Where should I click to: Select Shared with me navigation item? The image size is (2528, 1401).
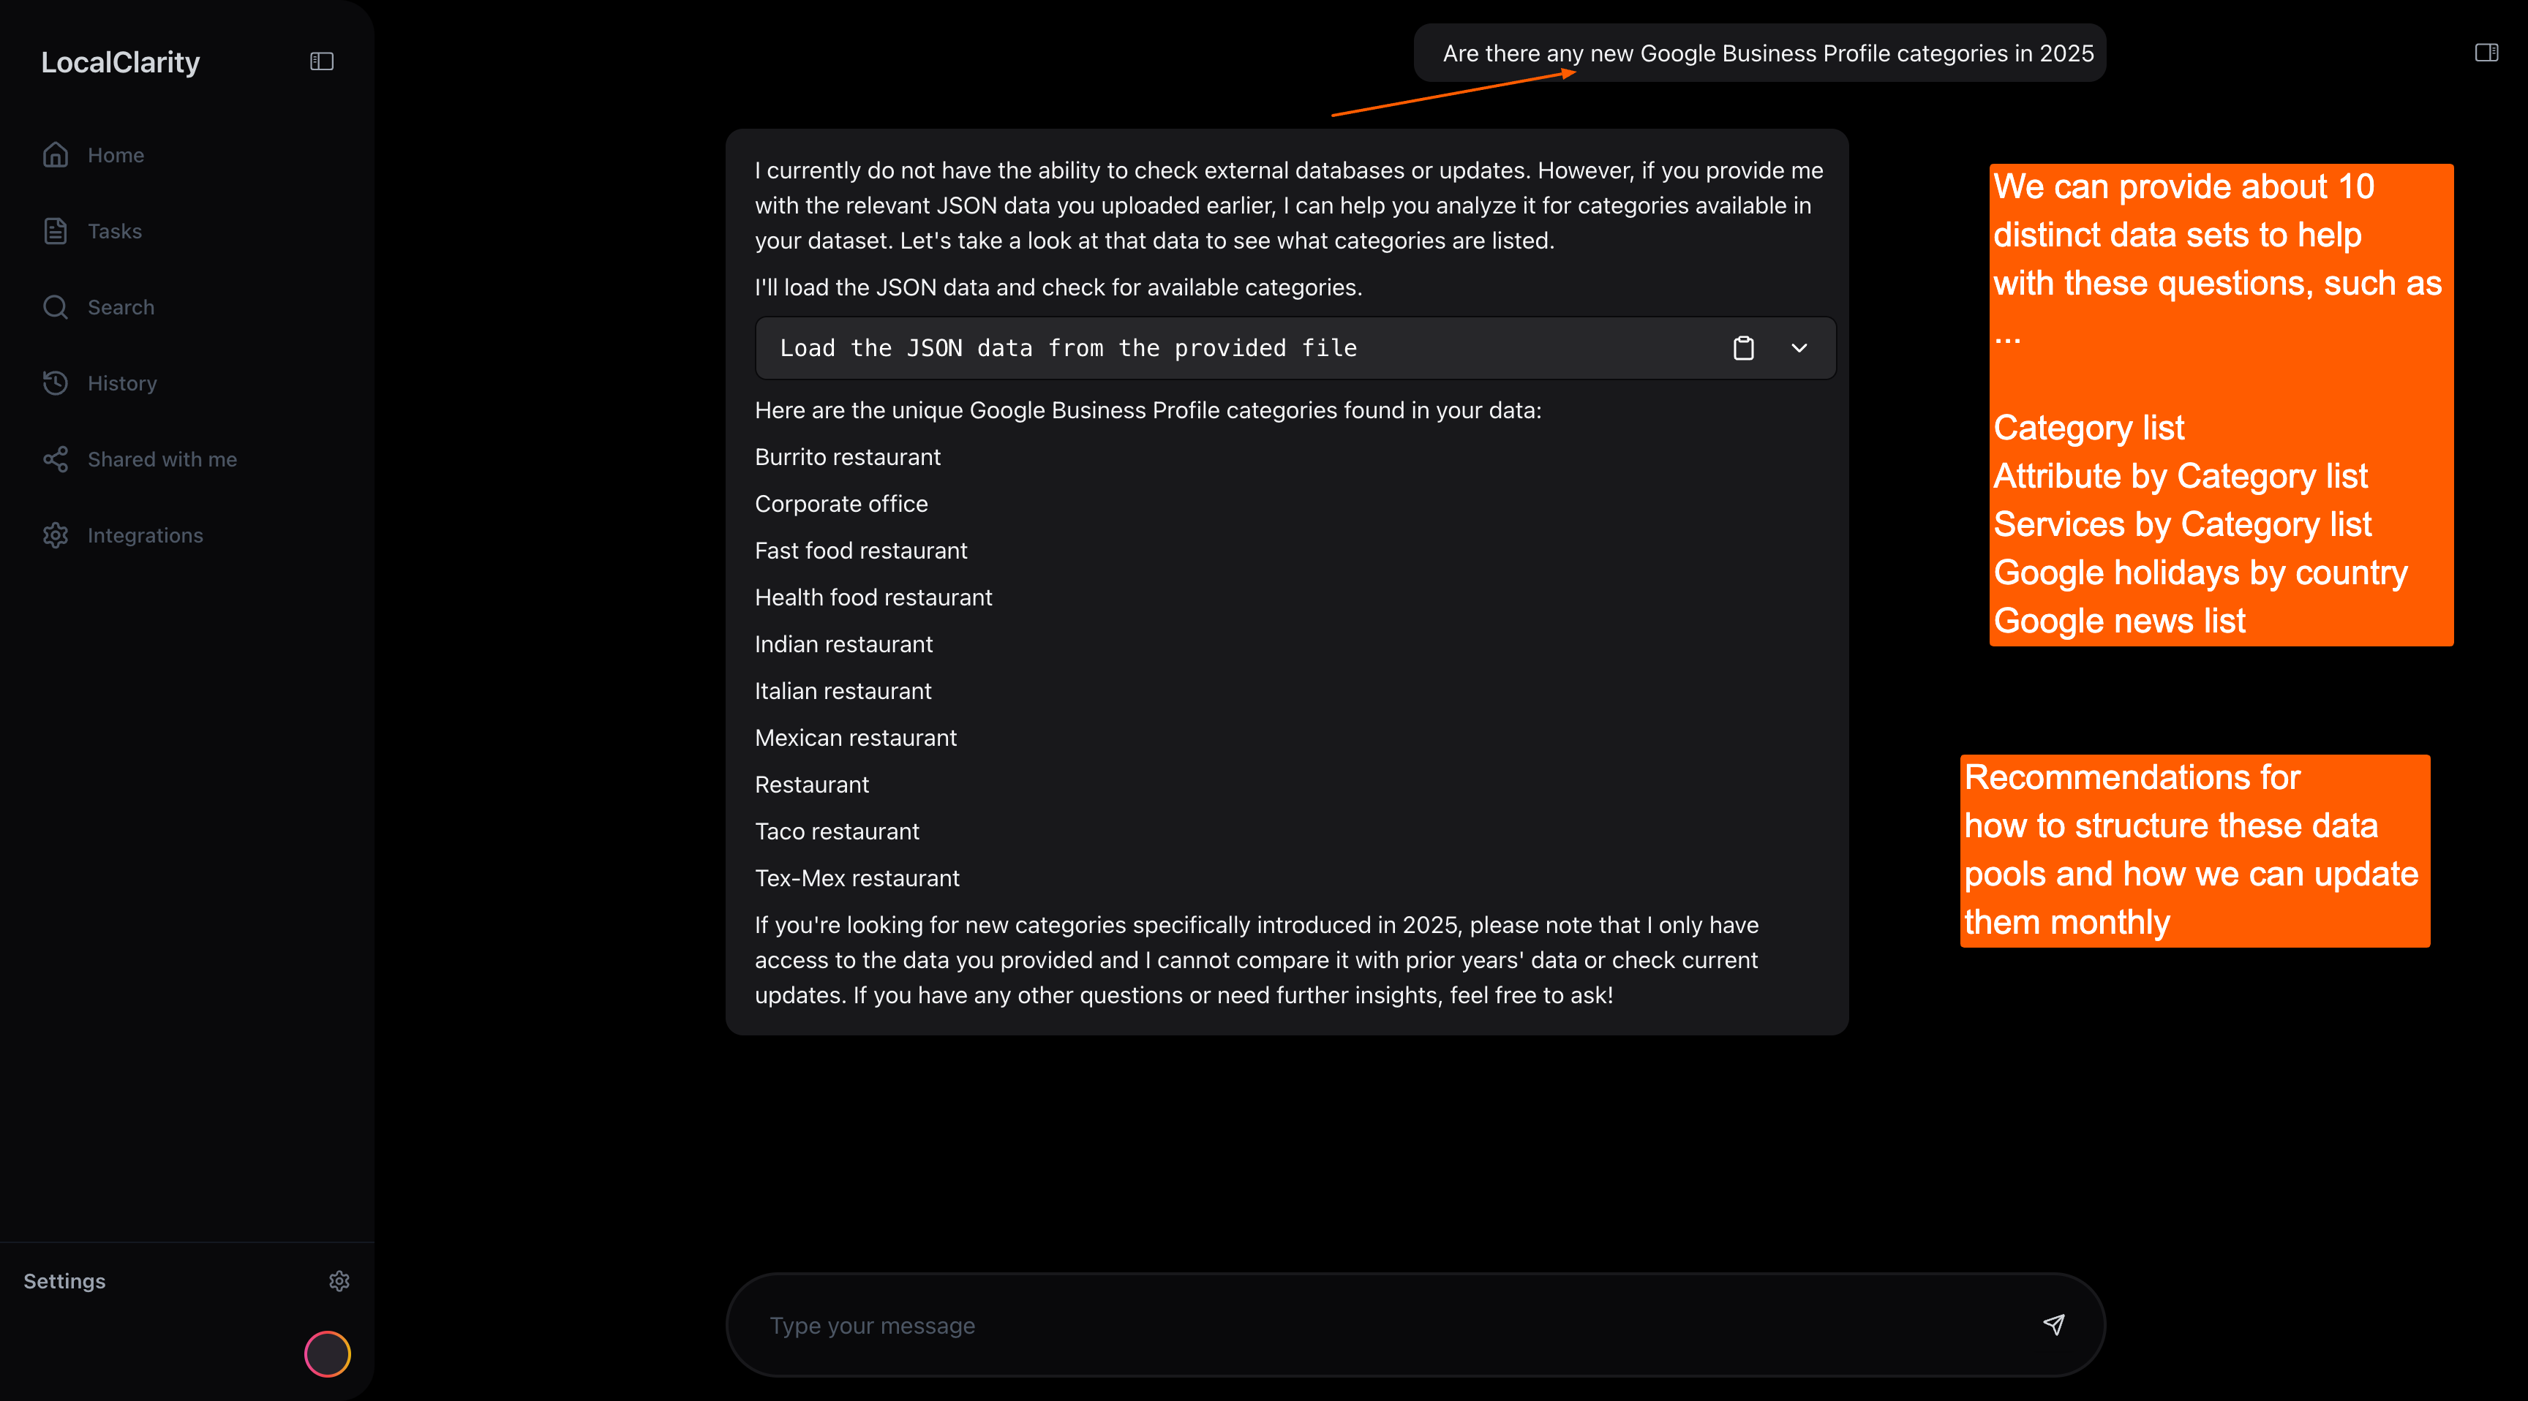(x=163, y=458)
